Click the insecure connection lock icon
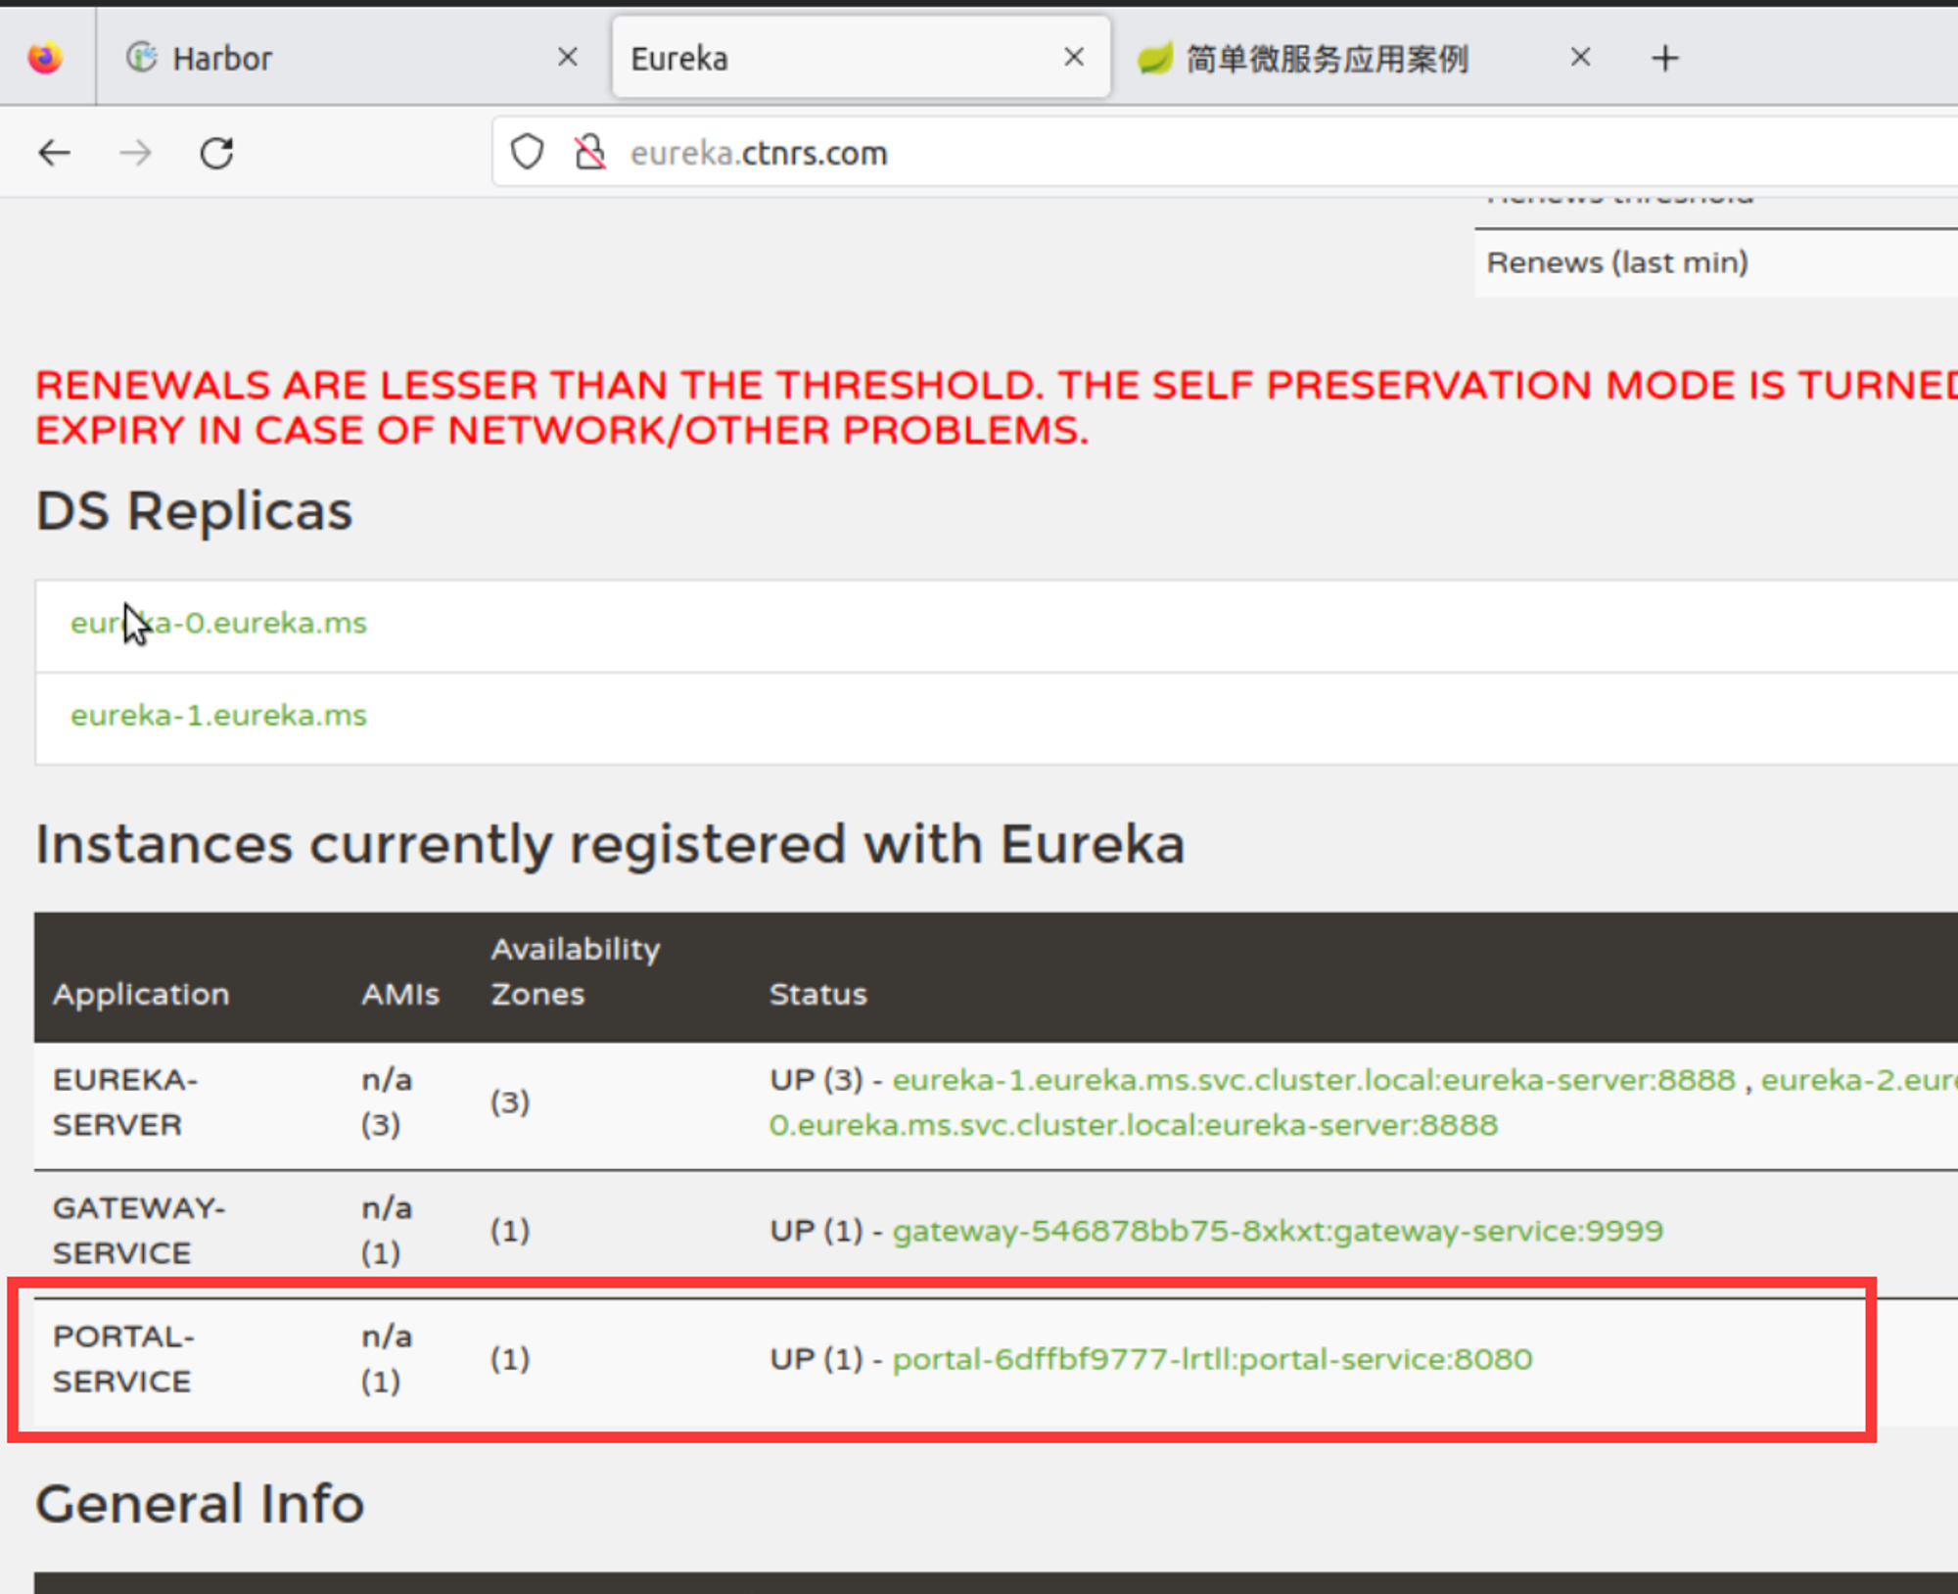The image size is (1958, 1594). coord(589,153)
